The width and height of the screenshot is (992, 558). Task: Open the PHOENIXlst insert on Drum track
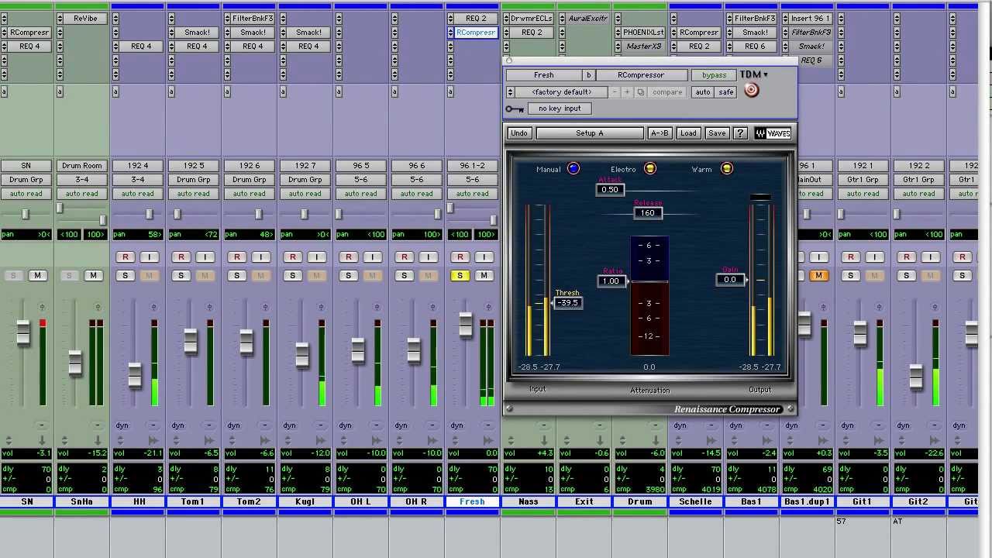(643, 33)
